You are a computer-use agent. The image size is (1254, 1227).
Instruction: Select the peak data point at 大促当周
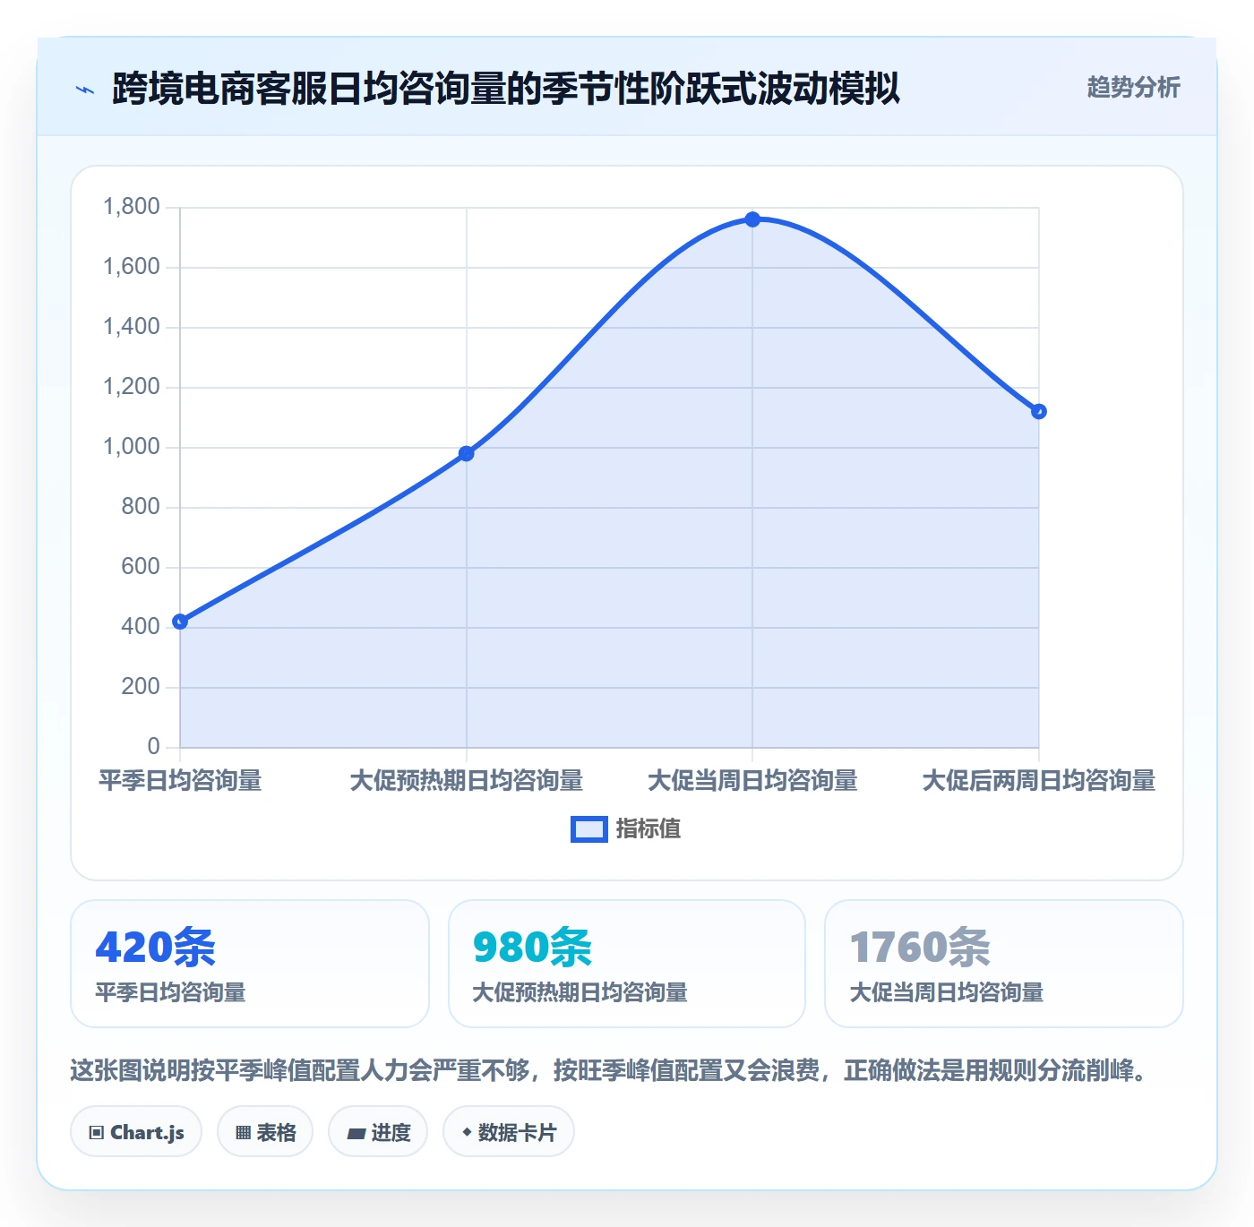[752, 219]
